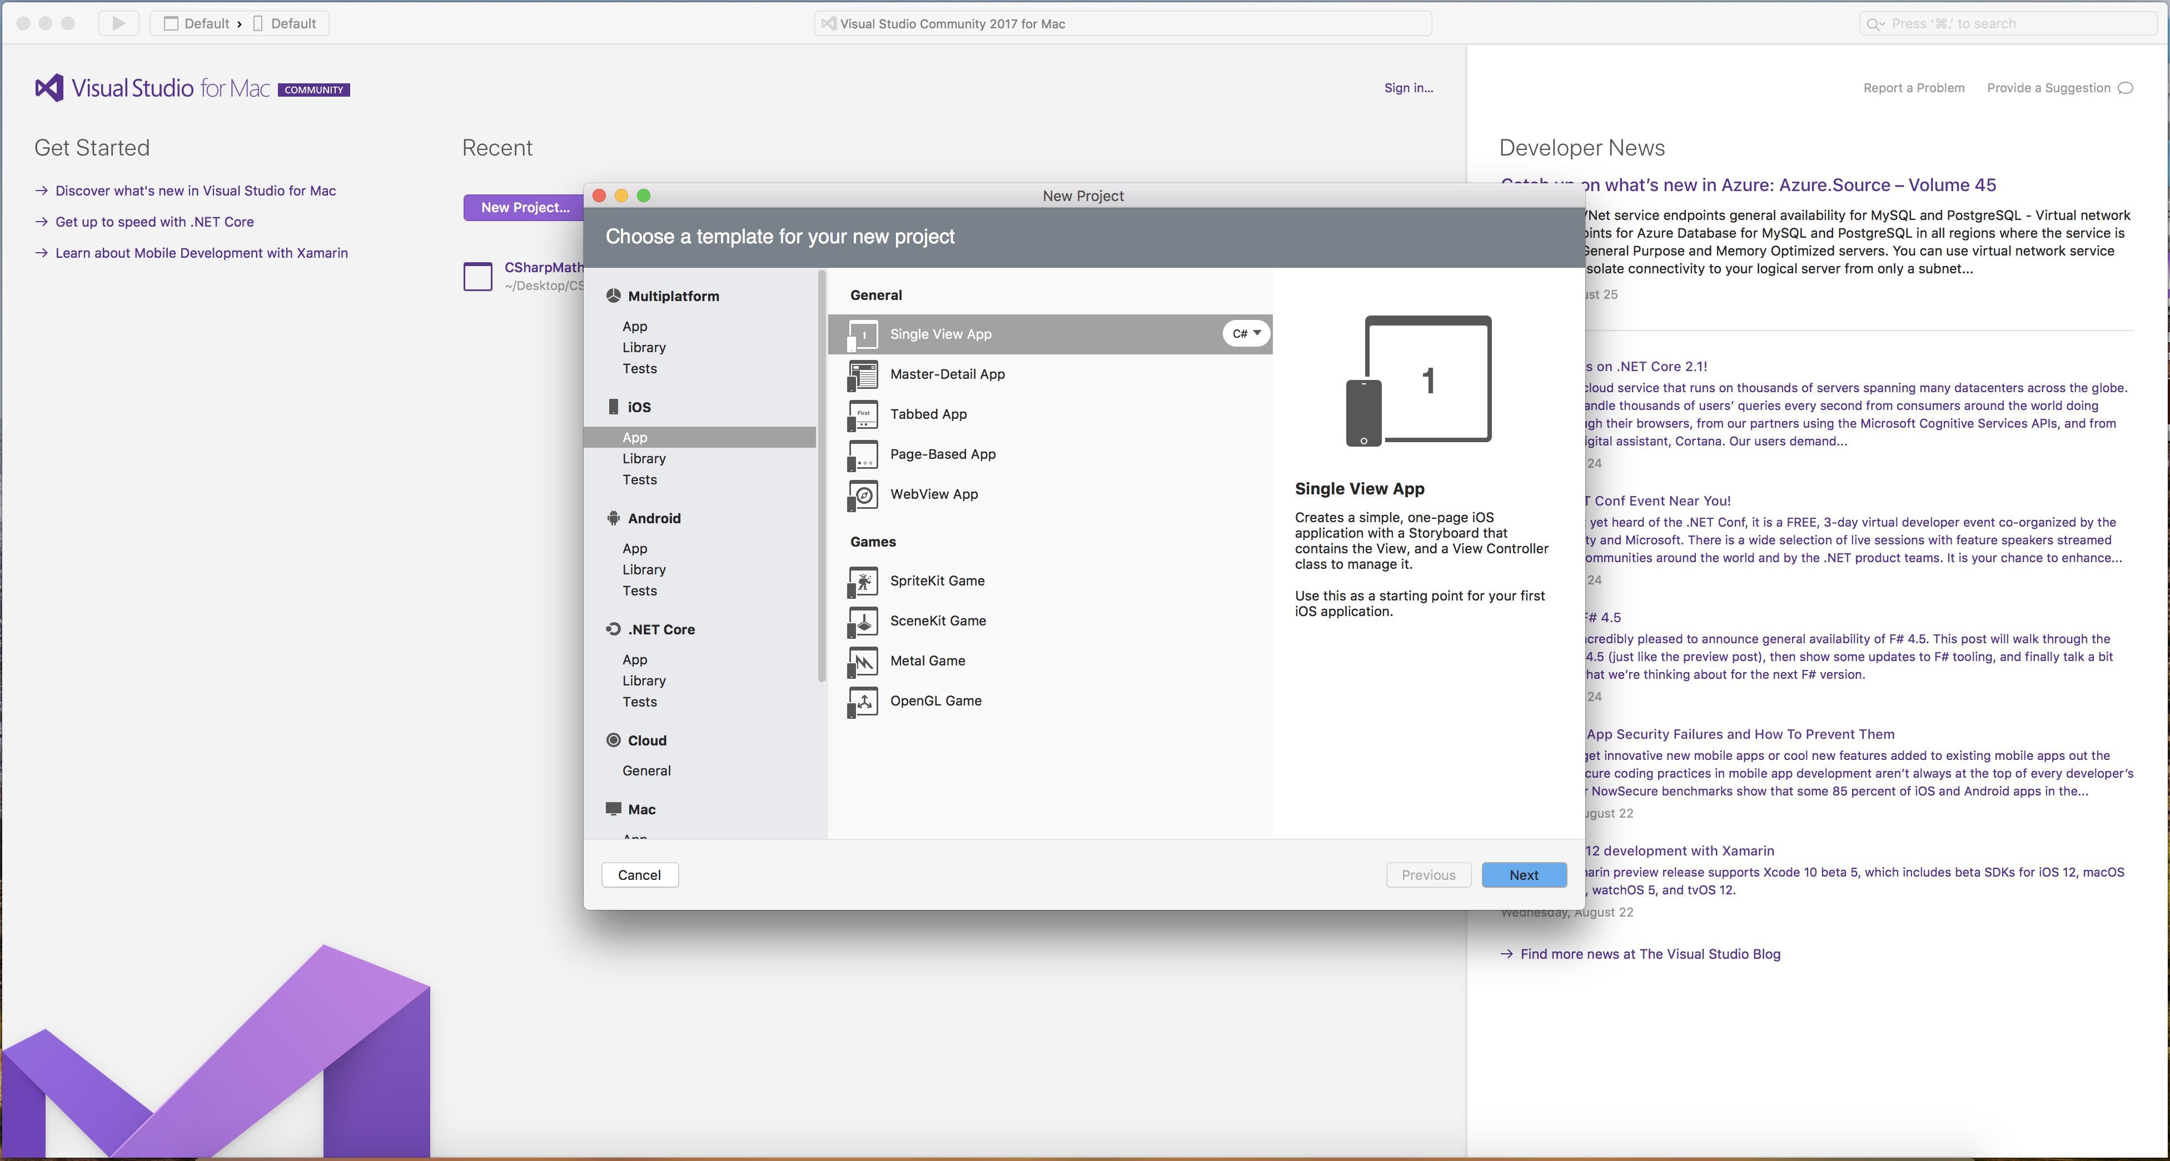Click the Master-Detail App template icon
This screenshot has height=1161, width=2170.
863,374
